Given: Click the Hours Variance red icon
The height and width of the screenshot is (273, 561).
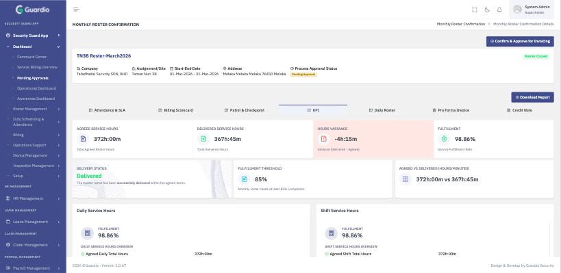Looking at the screenshot, I should pyautogui.click(x=323, y=139).
